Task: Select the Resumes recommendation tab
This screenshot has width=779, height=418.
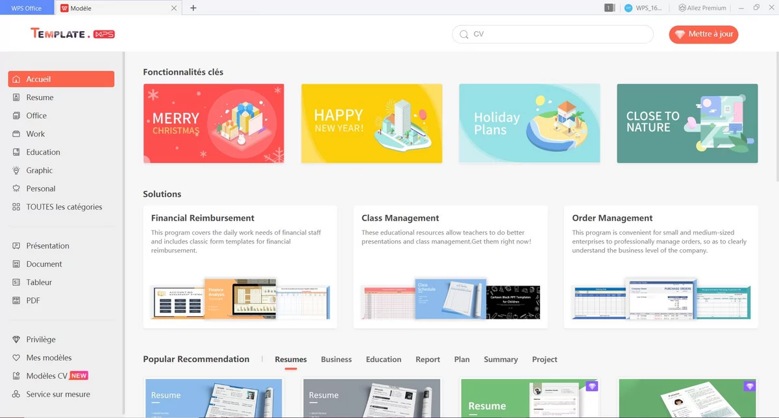Action: pos(291,360)
